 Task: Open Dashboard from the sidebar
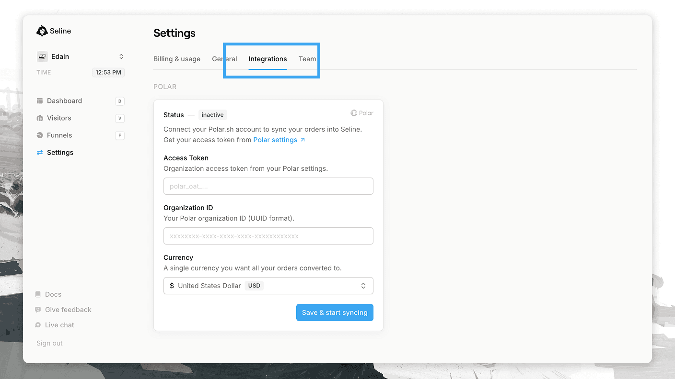point(64,101)
